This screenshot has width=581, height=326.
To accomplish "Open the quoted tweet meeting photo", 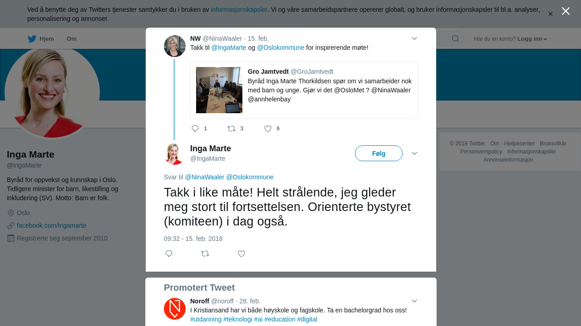I will [219, 90].
